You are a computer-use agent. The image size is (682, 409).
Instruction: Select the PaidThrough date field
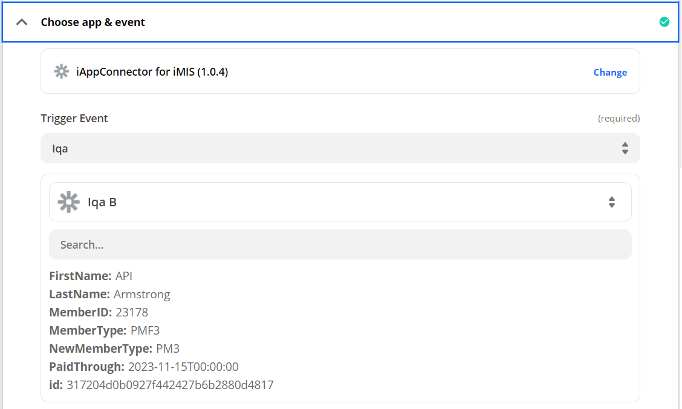[x=144, y=367]
